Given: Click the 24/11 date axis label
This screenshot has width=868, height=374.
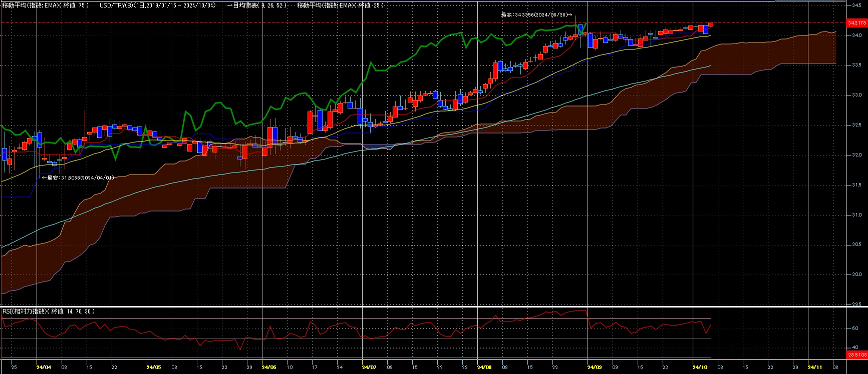Looking at the screenshot, I should click(x=815, y=367).
